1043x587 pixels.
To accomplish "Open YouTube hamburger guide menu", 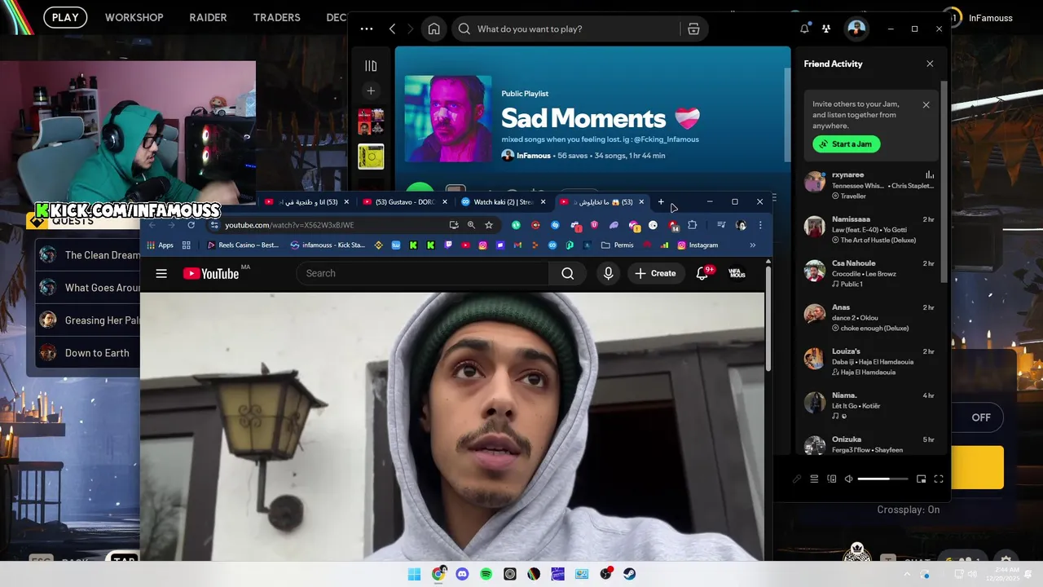I will tap(161, 274).
